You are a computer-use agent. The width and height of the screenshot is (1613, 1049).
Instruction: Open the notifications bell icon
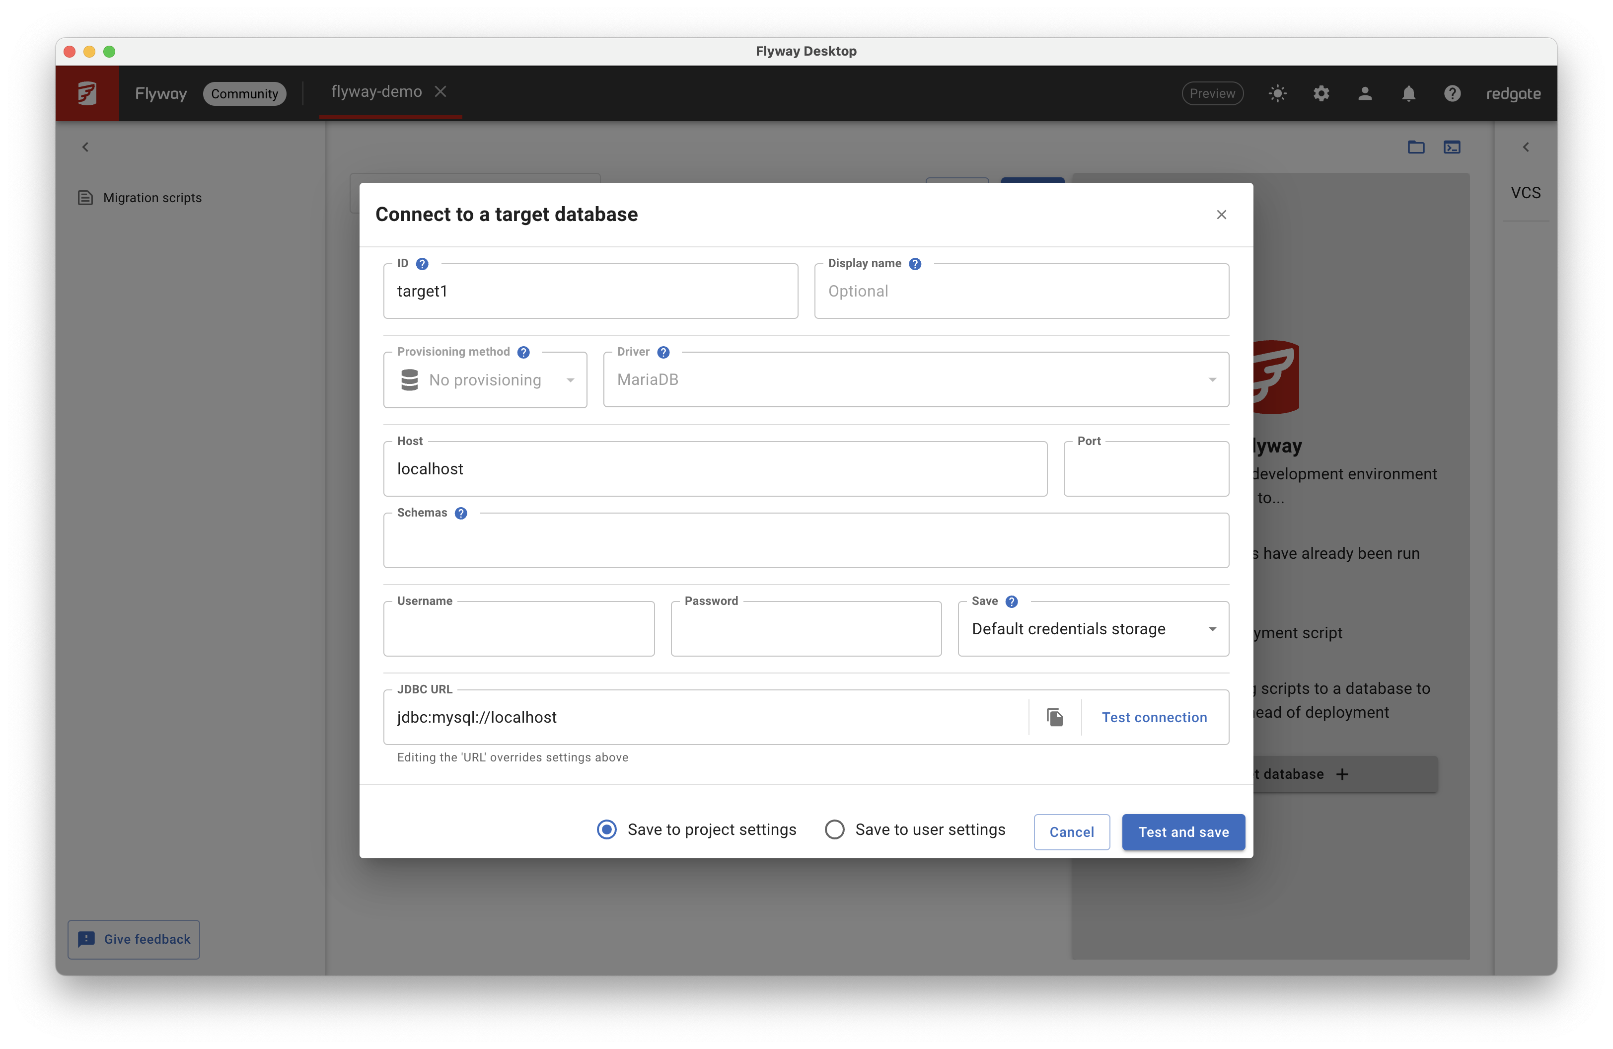1408,93
